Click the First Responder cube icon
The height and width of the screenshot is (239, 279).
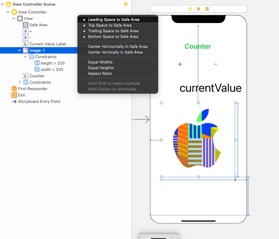coord(14,89)
